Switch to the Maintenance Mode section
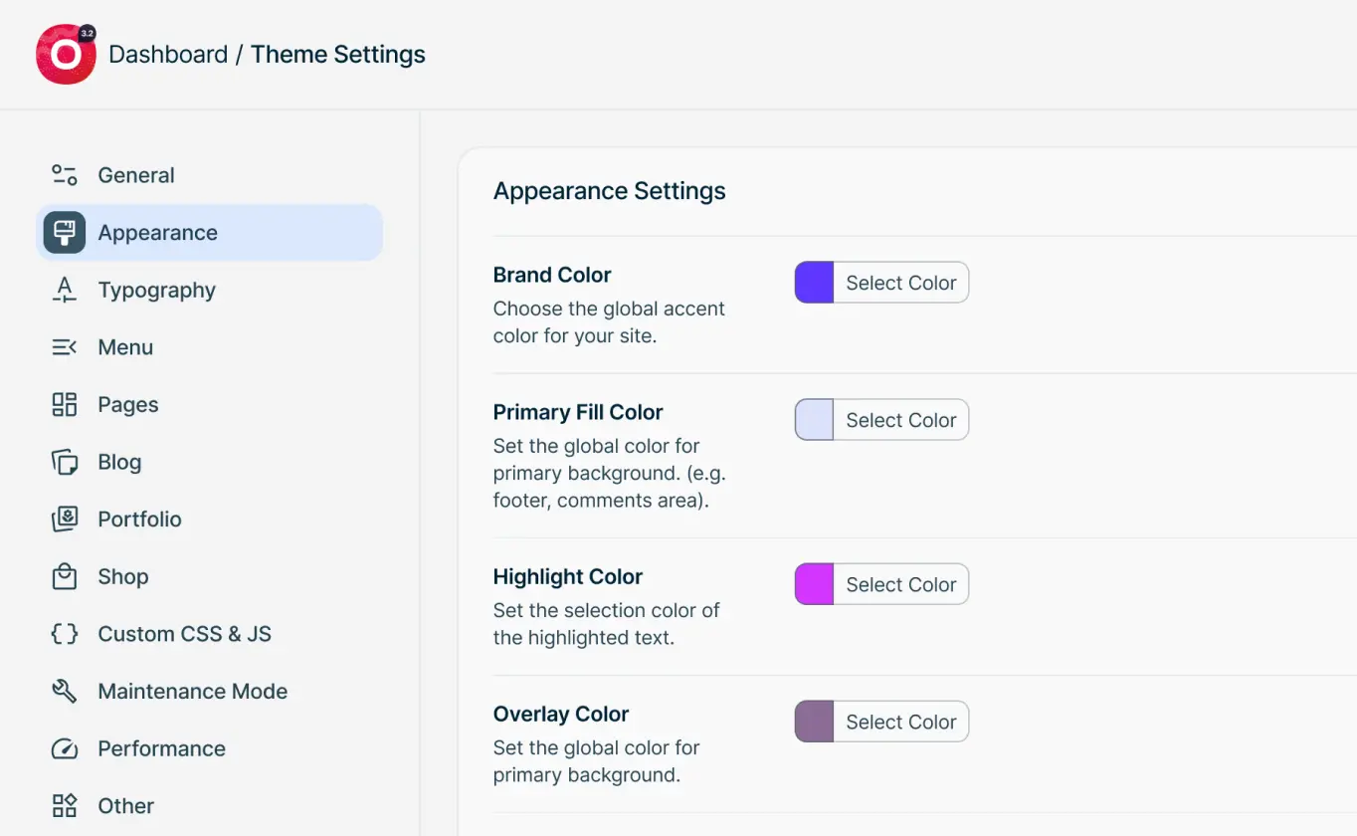The image size is (1357, 836). pyautogui.click(x=192, y=691)
